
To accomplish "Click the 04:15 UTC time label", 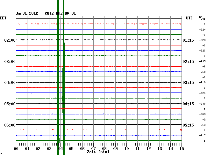I will (x=188, y=104).
